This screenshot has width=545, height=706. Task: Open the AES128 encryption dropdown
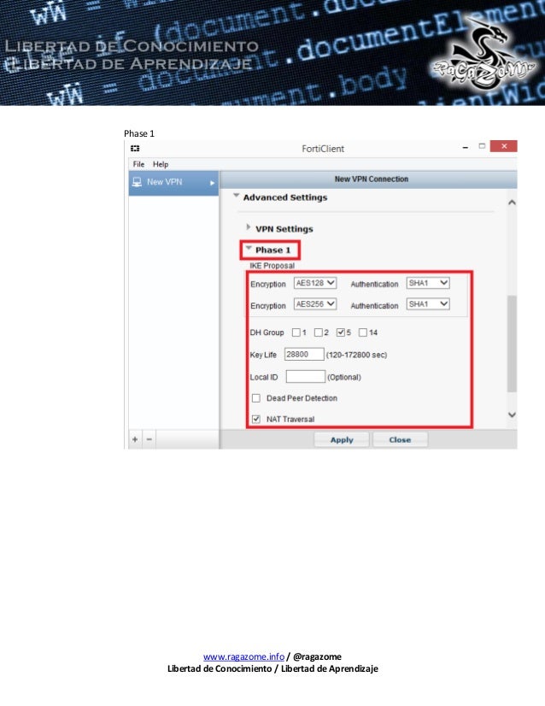315,283
